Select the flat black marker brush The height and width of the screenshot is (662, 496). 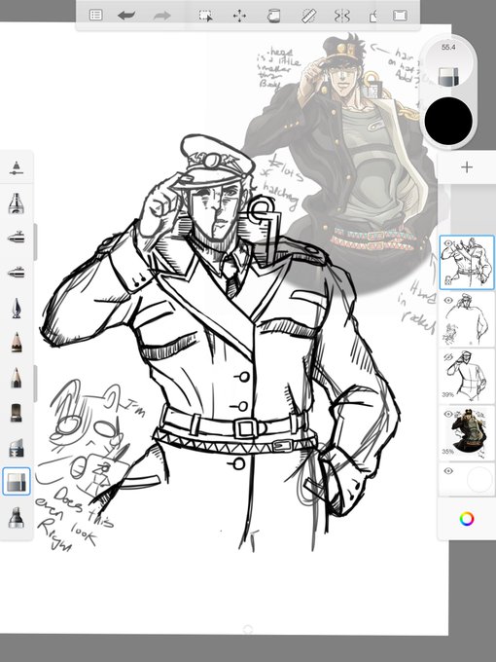click(16, 413)
